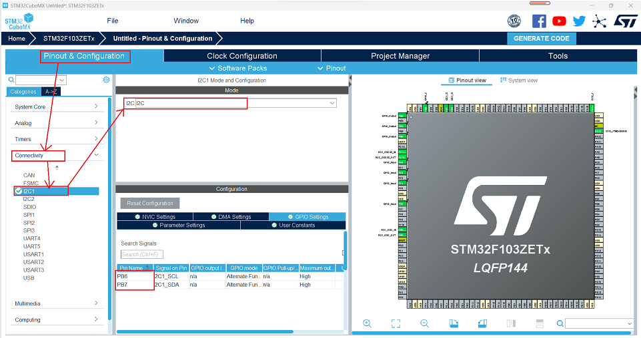Open the Window menu
Viewport: 641px width, 338px height.
click(186, 21)
